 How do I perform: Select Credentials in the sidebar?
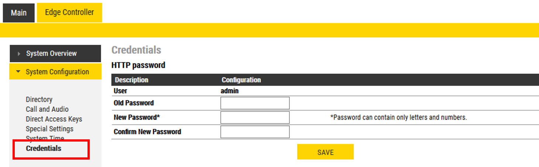pos(44,149)
